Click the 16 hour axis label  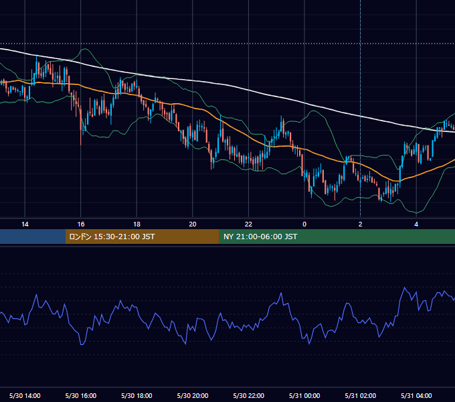click(81, 224)
